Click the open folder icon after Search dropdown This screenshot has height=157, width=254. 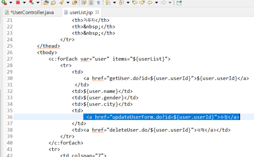point(75,2)
